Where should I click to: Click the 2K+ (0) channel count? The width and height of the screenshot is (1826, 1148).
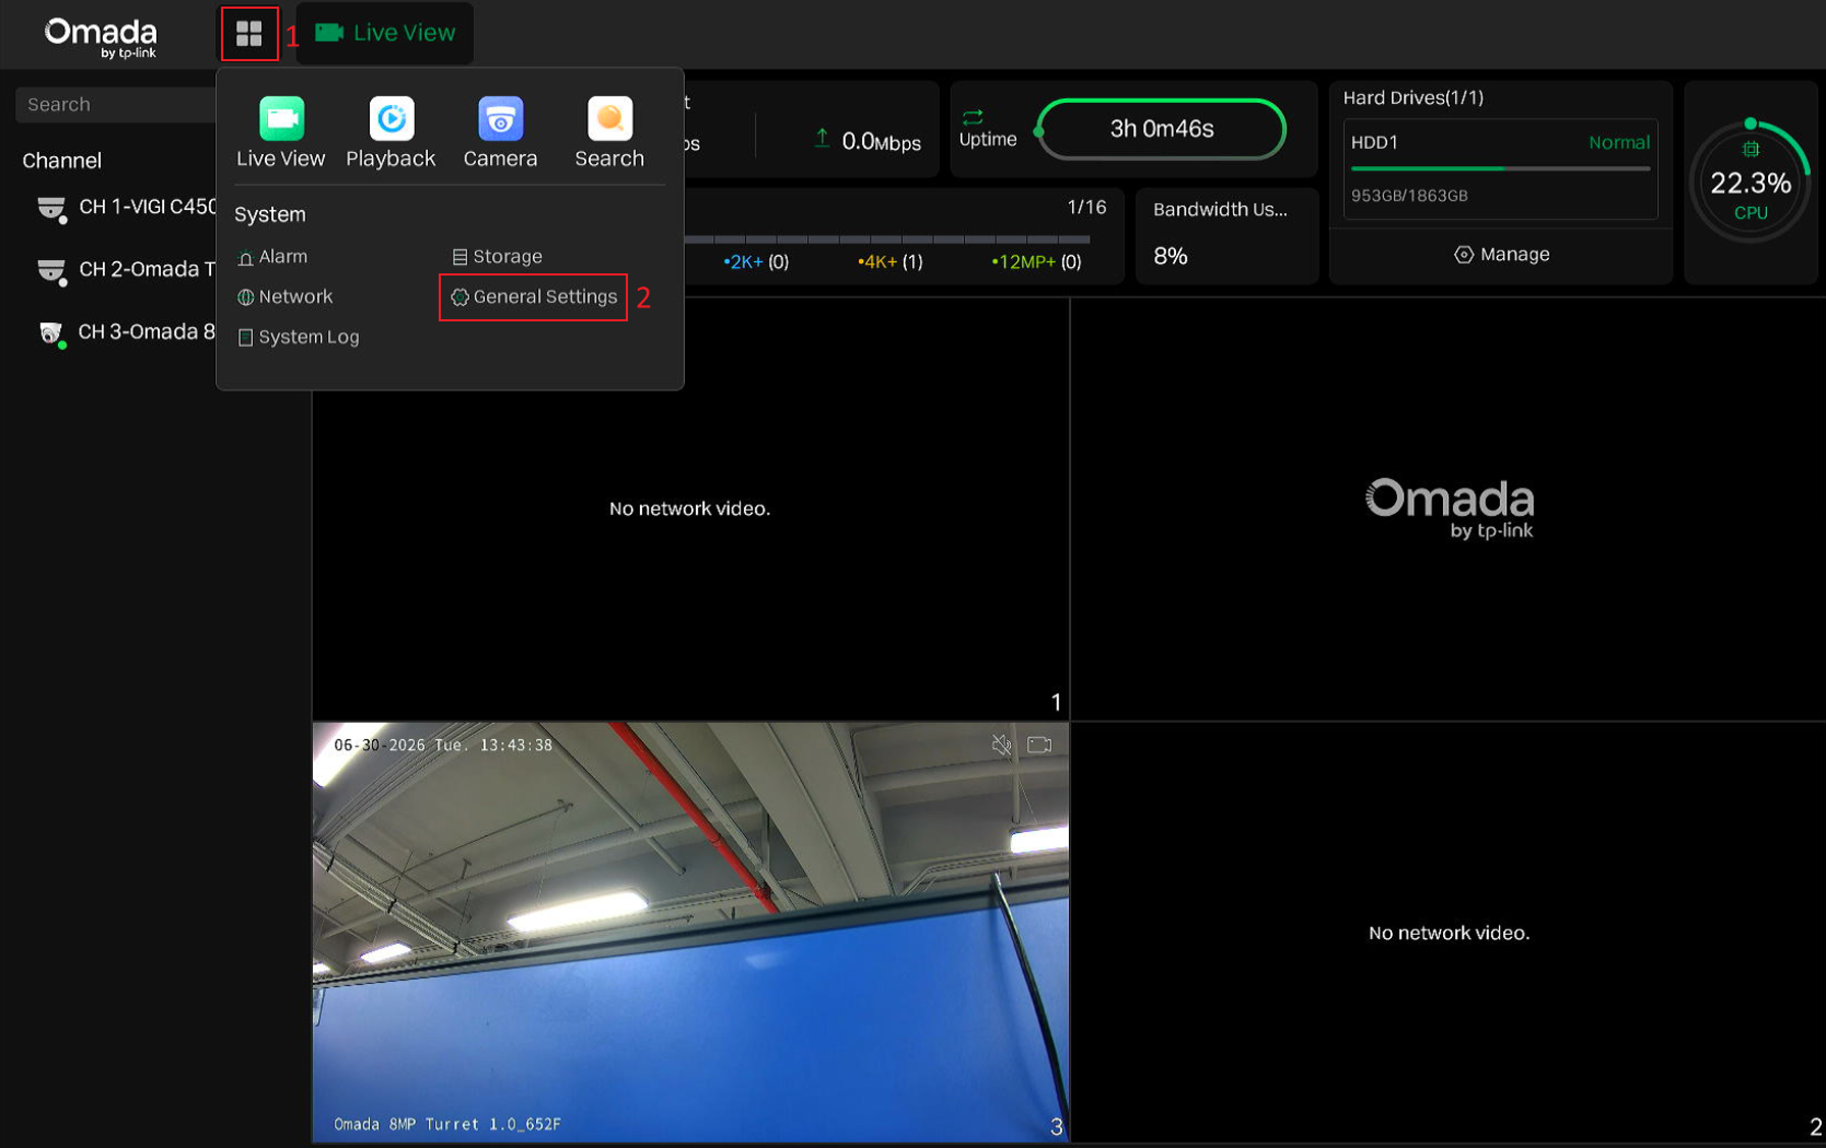pos(756,262)
